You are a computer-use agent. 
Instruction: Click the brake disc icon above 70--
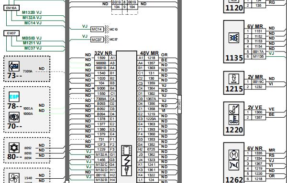click(14, 117)
